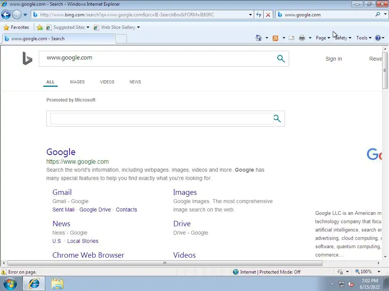Click the Internet Protected Mode status
Image resolution: width=389 pixels, height=291 pixels.
pyautogui.click(x=267, y=272)
